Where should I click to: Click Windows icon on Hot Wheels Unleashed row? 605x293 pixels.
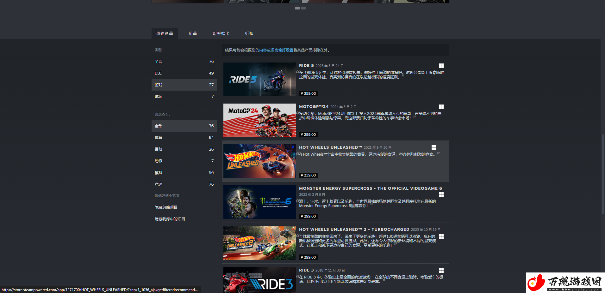point(434,147)
